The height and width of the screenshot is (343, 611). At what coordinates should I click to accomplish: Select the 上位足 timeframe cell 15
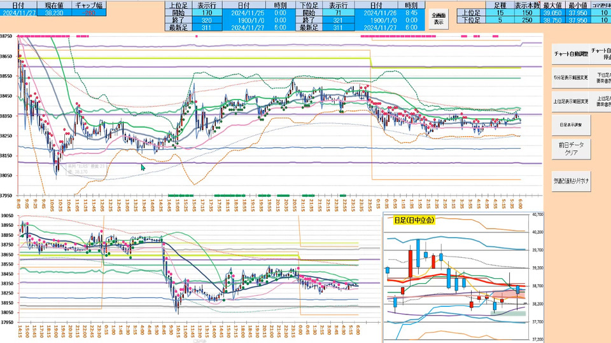(500, 13)
